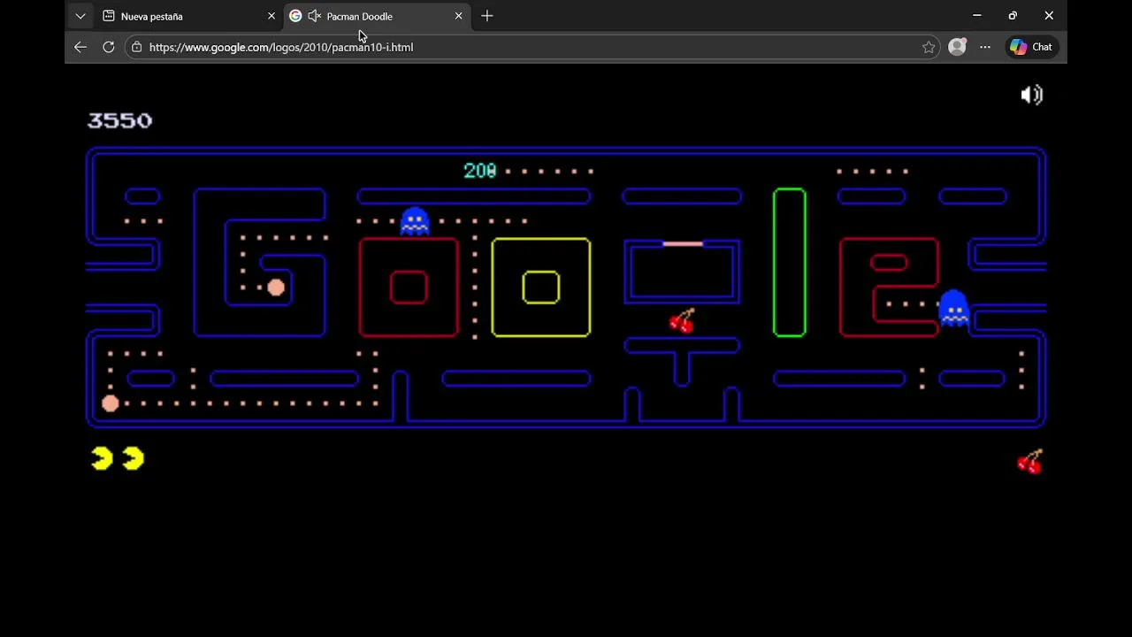Viewport: 1132px width, 637px height.
Task: Click the power pellet inside letter G
Action: [276, 287]
